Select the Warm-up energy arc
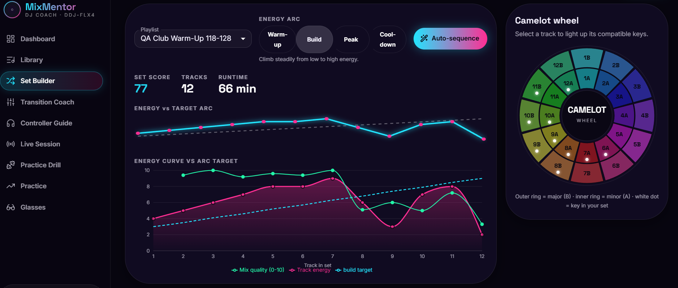678x288 pixels. coord(277,39)
